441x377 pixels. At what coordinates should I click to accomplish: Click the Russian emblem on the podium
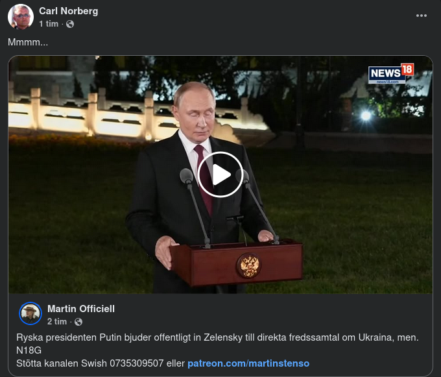coord(249,265)
